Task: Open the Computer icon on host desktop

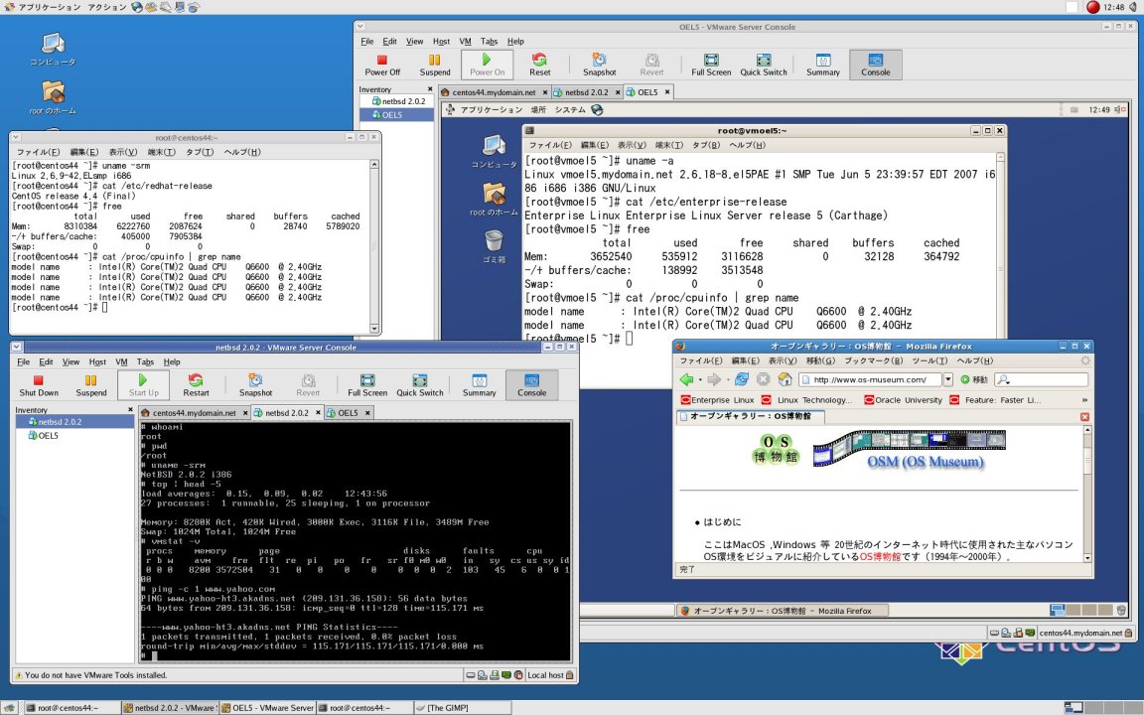Action: [53, 49]
